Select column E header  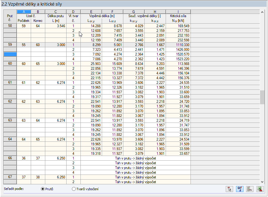tap(91, 12)
